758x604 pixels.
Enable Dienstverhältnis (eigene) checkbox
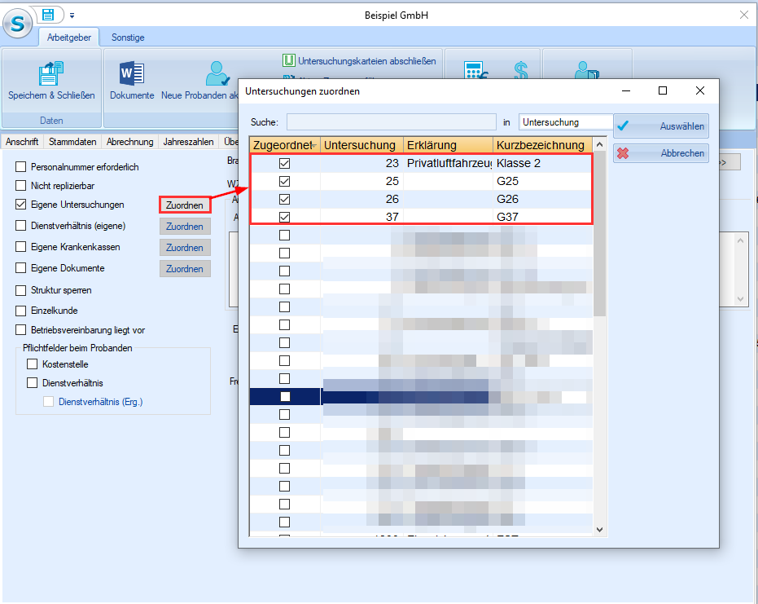(21, 226)
